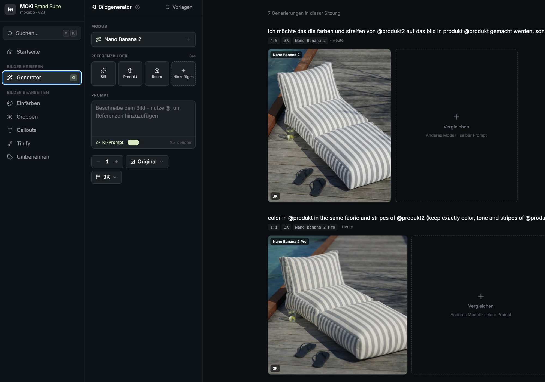This screenshot has height=382, width=545.
Task: Click the Startseite home icon
Action: tap(10, 52)
